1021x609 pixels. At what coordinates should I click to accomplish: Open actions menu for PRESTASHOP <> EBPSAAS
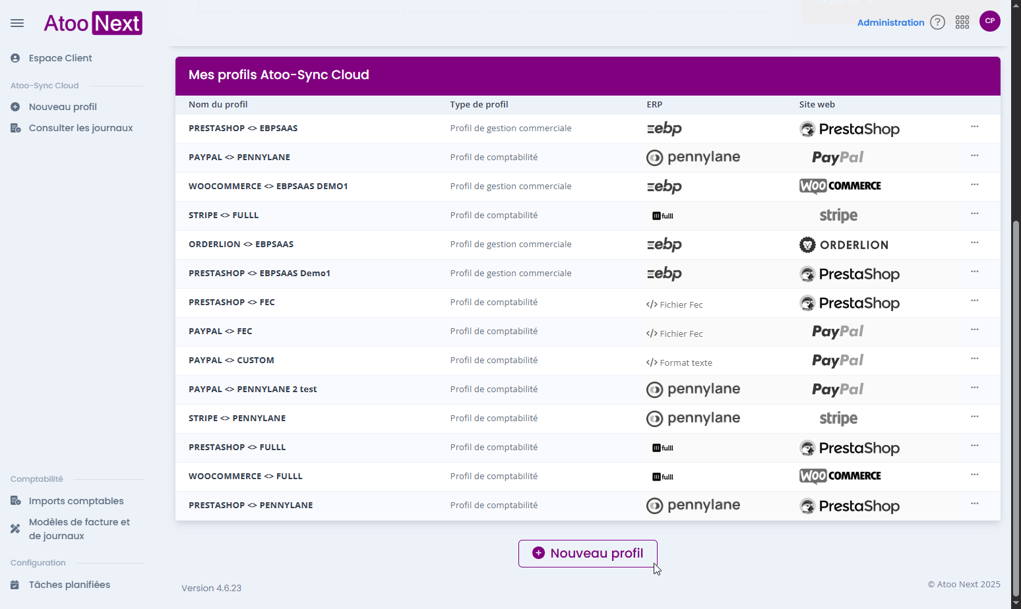[x=974, y=127]
